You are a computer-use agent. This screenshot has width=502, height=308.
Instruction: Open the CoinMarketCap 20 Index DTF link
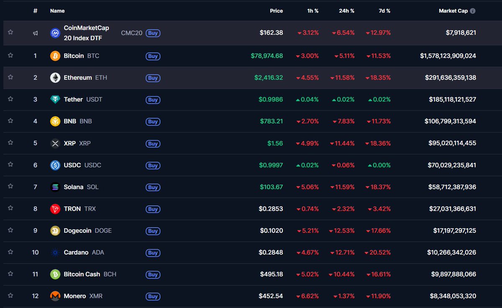[86, 33]
